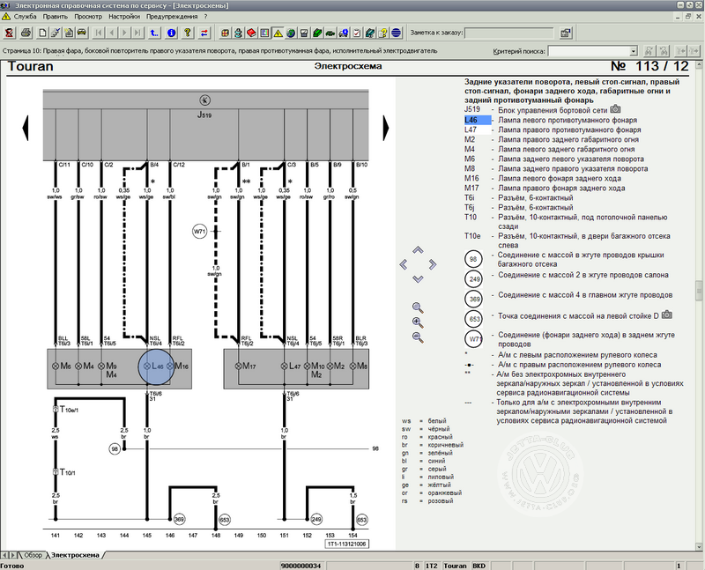Viewport: 705px width, 570px height.
Task: Click the yellow question mark help icon
Action: (x=188, y=33)
